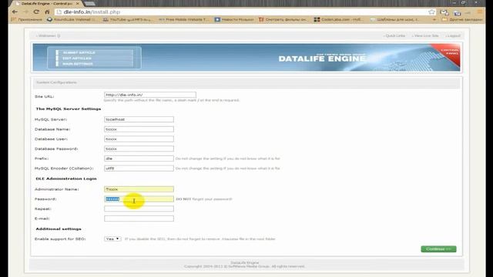Open the Free Mobile Website bookmark
The width and height of the screenshot is (493, 277).
(183, 19)
